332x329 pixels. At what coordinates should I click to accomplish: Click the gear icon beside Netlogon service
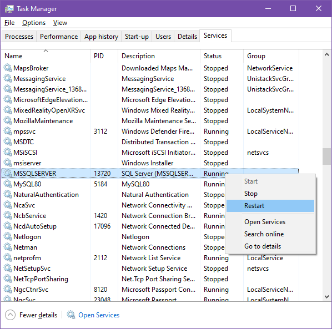(x=8, y=236)
